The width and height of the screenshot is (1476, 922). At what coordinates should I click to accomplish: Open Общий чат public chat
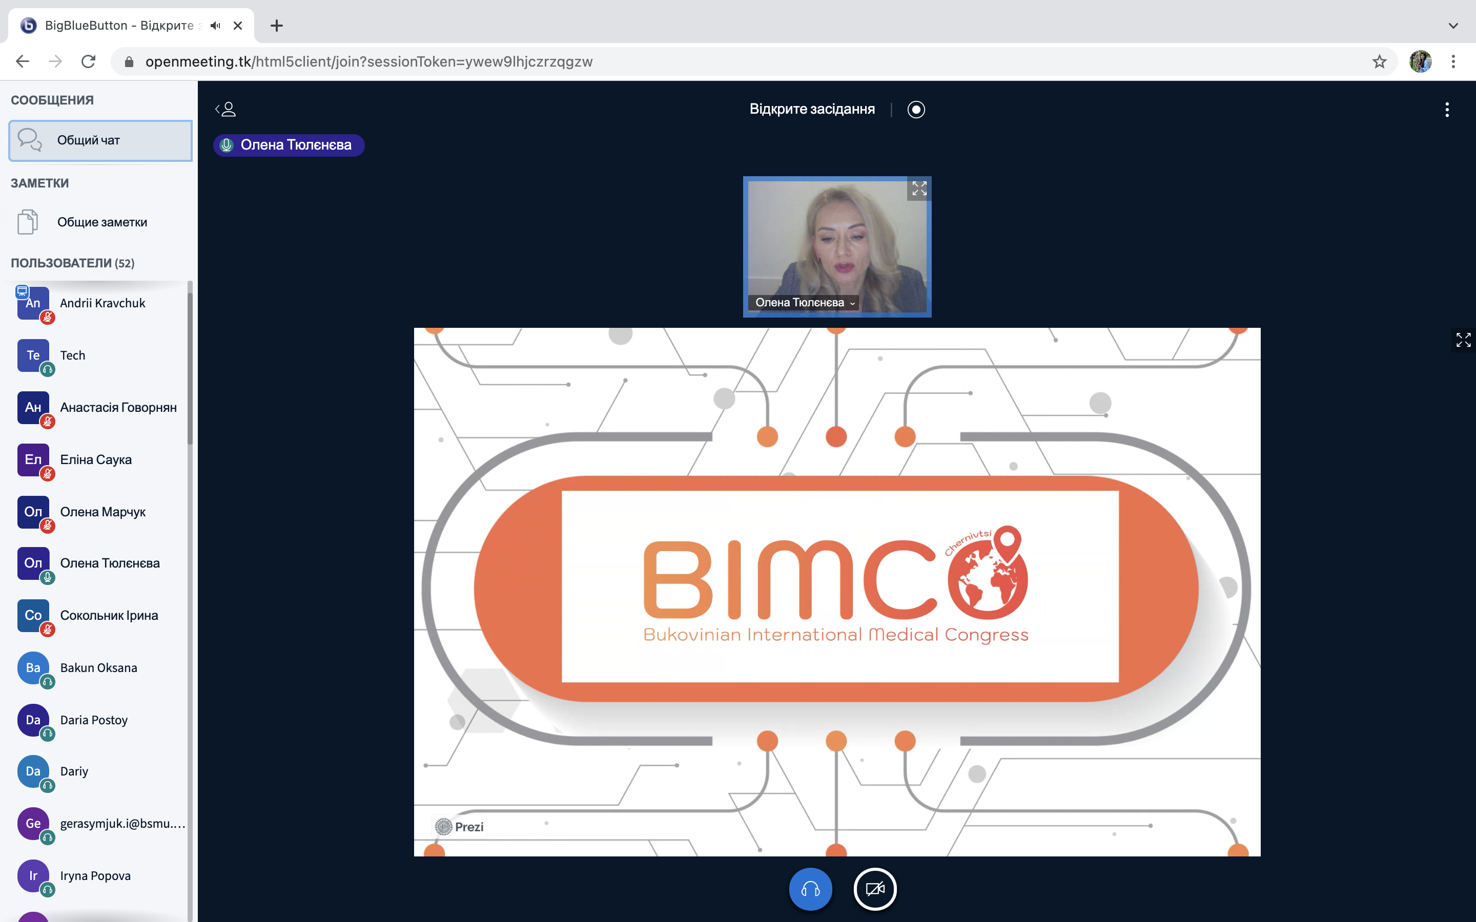pos(100,140)
